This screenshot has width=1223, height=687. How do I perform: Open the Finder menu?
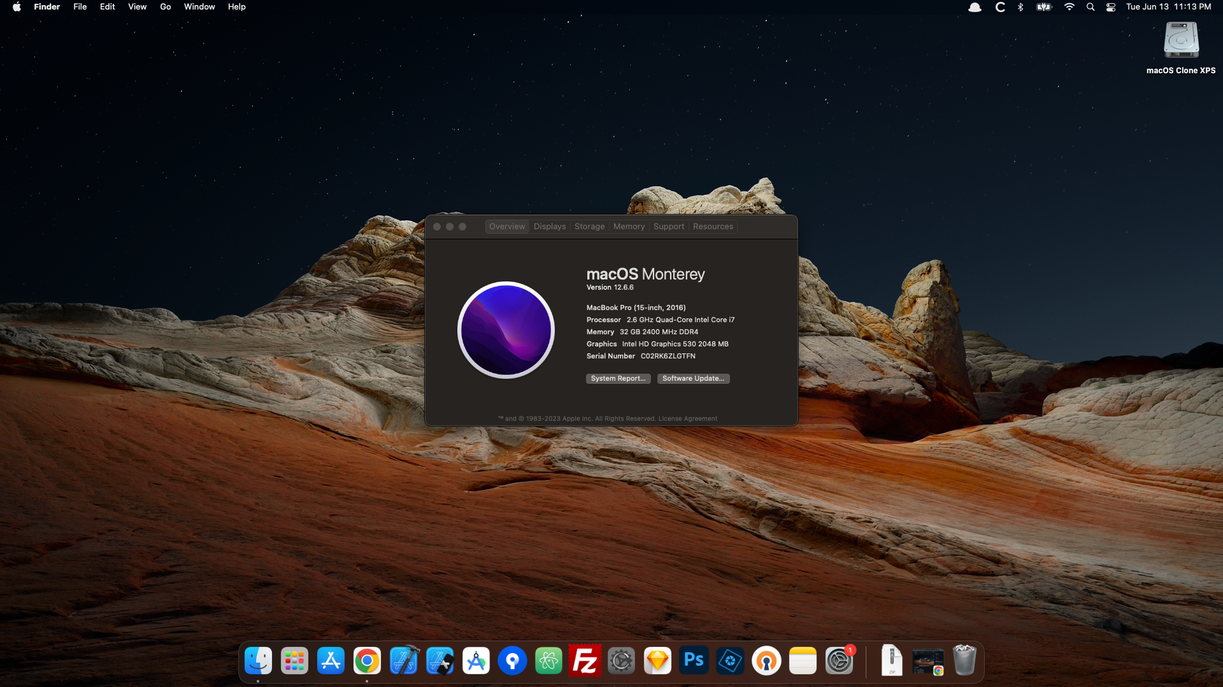46,7
